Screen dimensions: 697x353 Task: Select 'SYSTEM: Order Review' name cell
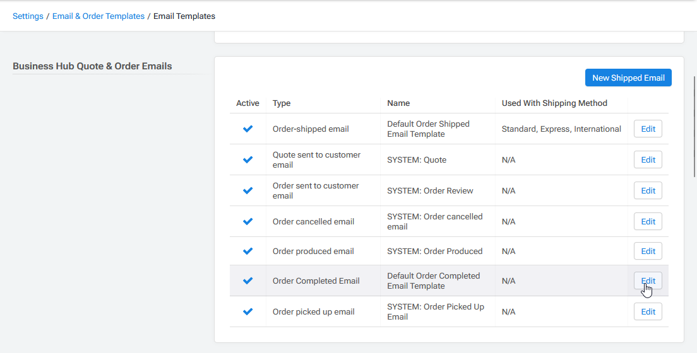[438, 190]
